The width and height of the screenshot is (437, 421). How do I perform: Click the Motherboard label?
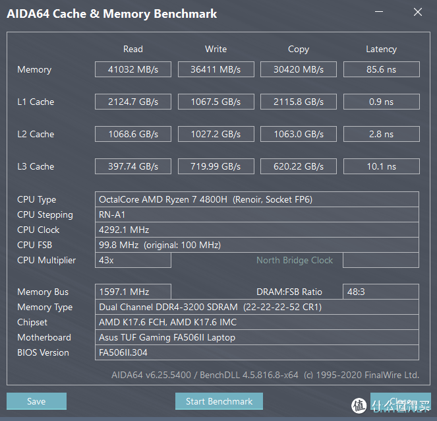44,337
